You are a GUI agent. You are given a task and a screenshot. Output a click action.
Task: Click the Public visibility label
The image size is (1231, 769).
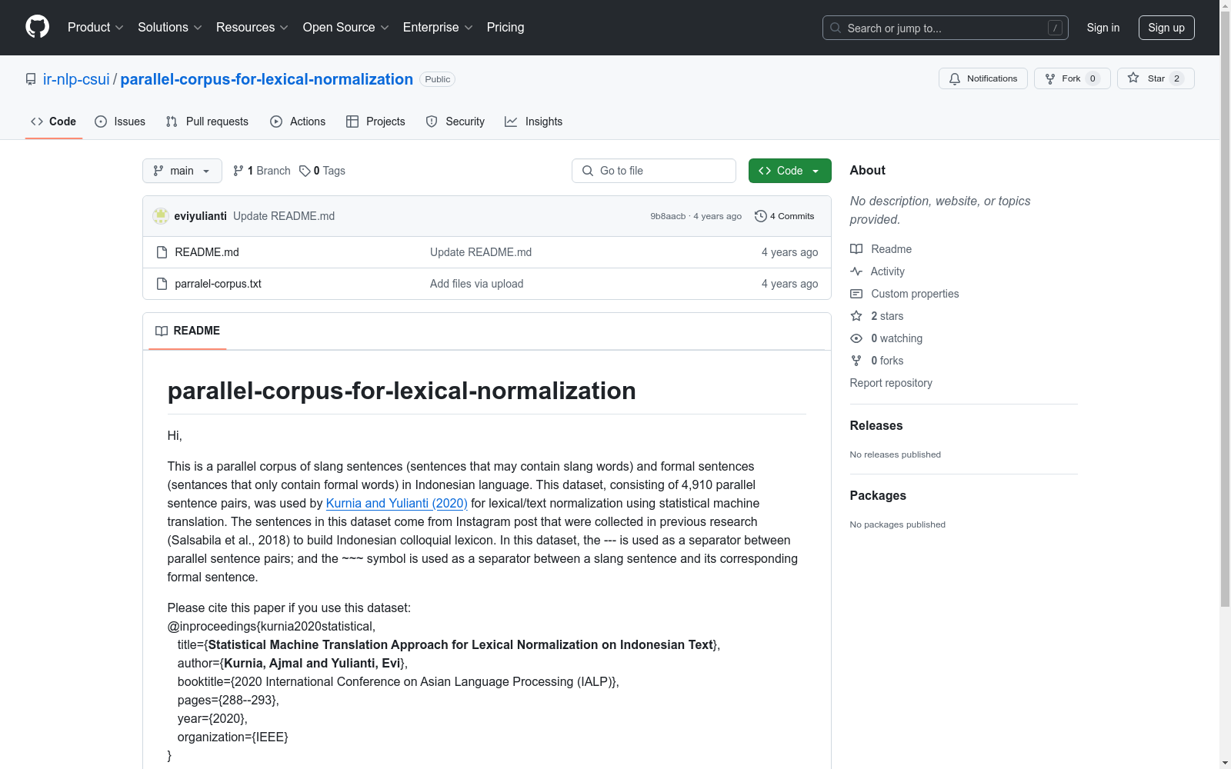[438, 79]
